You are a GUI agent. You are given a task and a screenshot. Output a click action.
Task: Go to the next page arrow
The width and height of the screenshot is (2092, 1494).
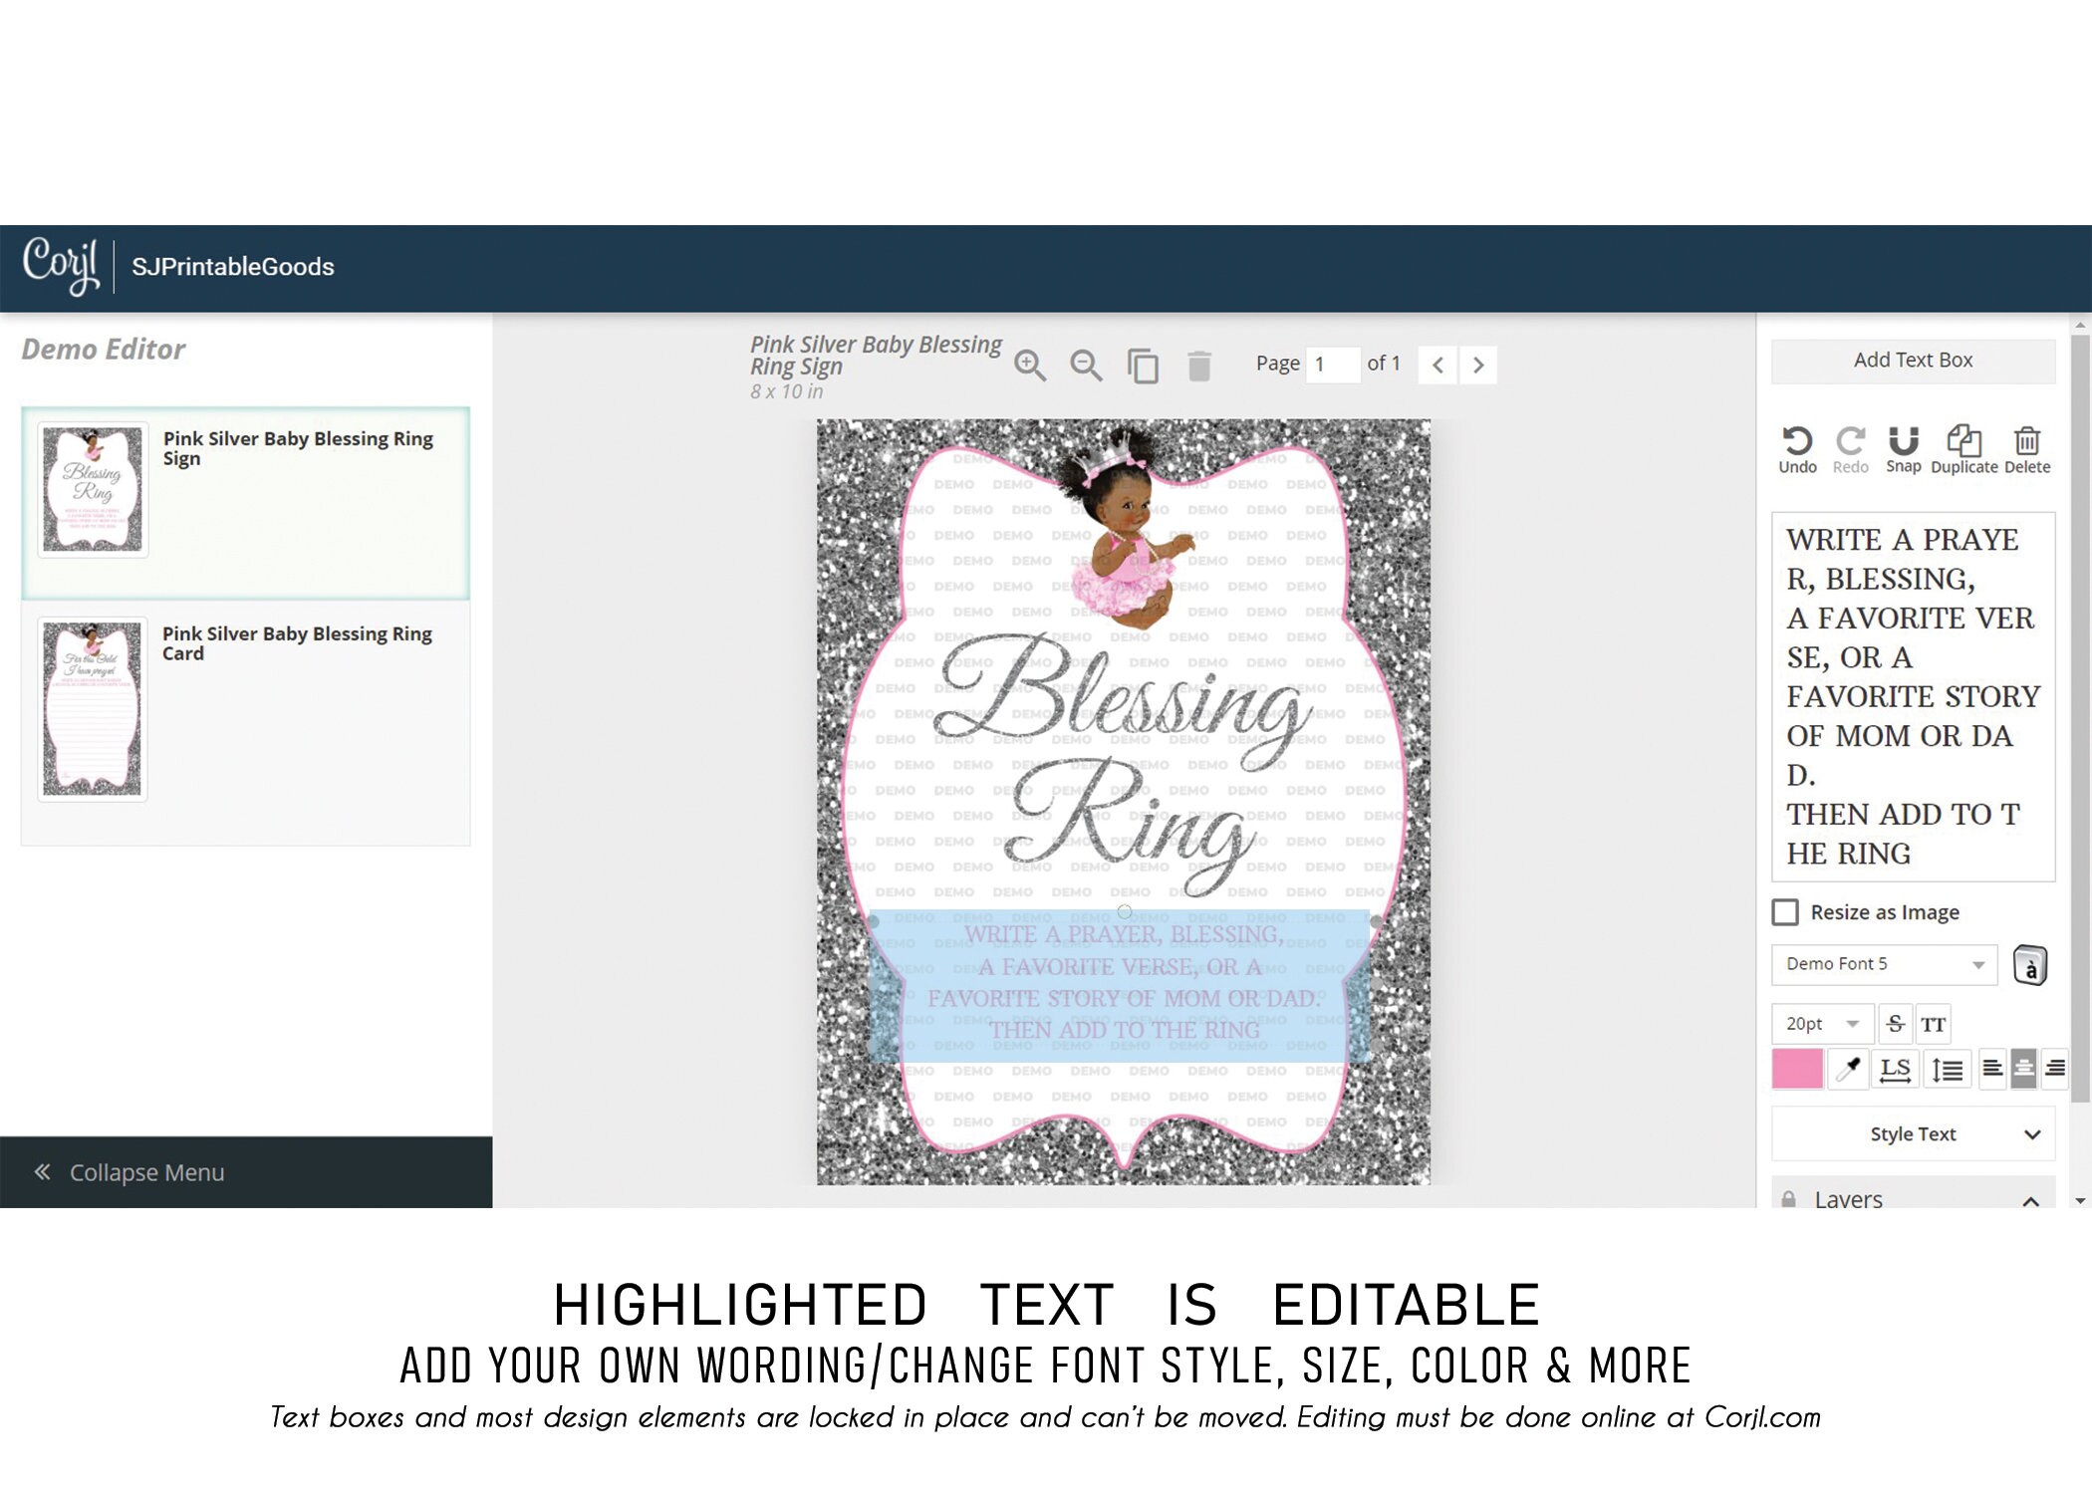point(1478,365)
